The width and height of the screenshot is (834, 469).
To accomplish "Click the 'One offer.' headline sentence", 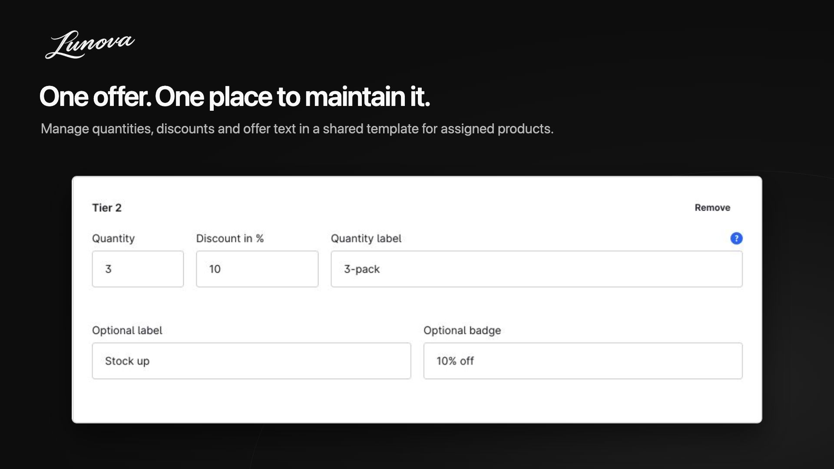I will pos(96,96).
